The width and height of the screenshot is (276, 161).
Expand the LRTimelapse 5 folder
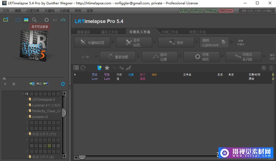27,99
